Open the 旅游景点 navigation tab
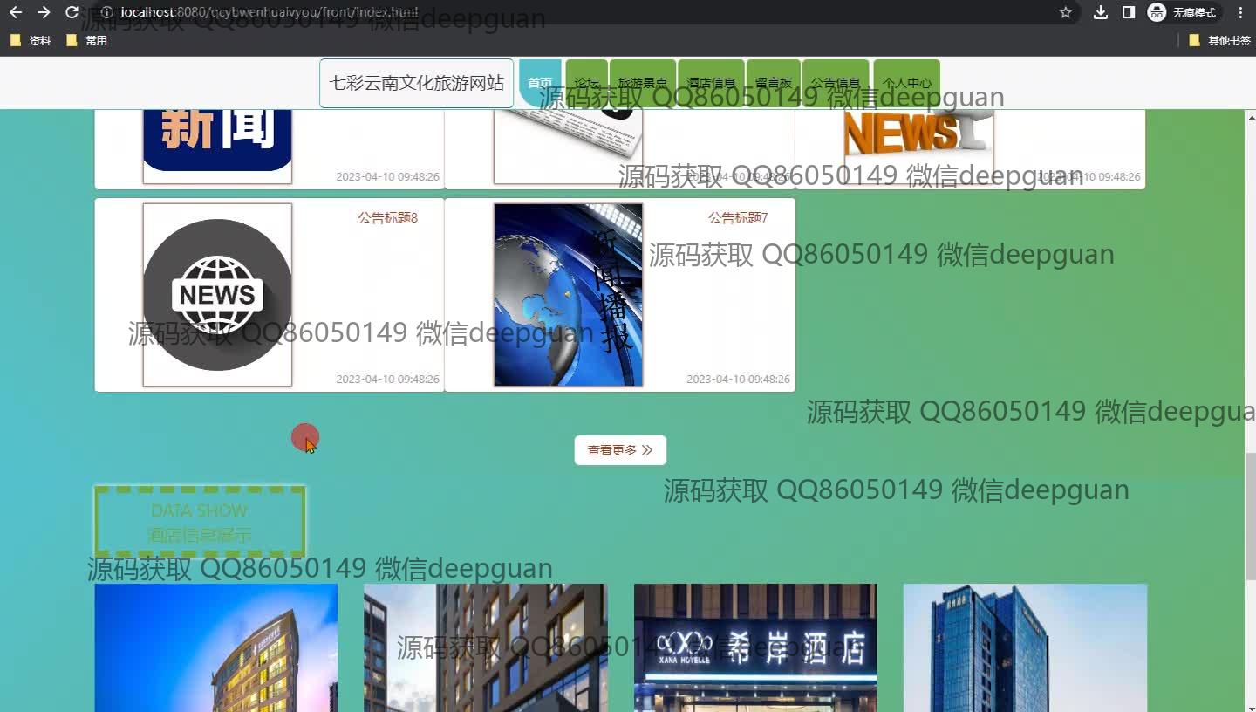This screenshot has width=1256, height=712. pos(643,83)
